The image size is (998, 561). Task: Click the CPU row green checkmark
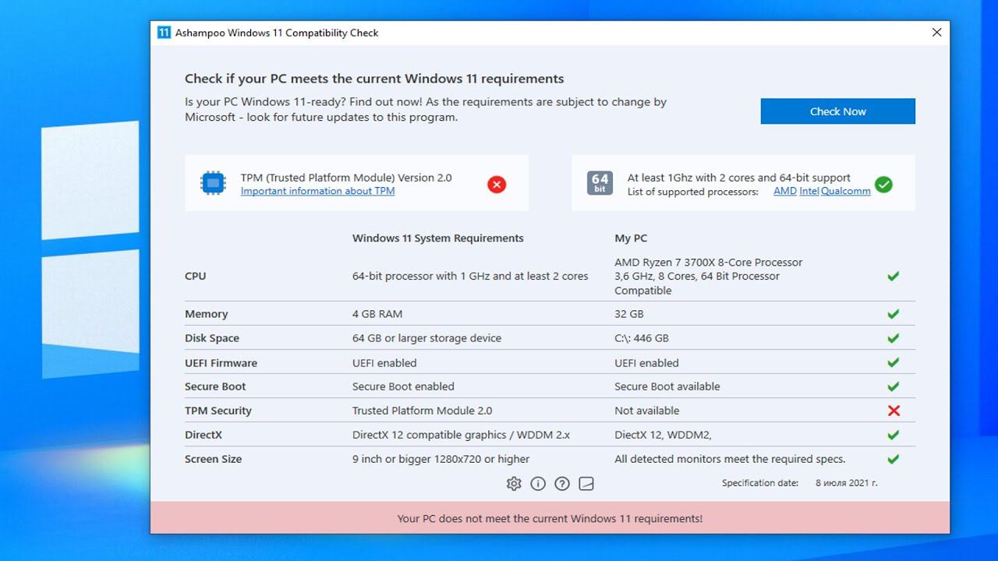point(894,276)
